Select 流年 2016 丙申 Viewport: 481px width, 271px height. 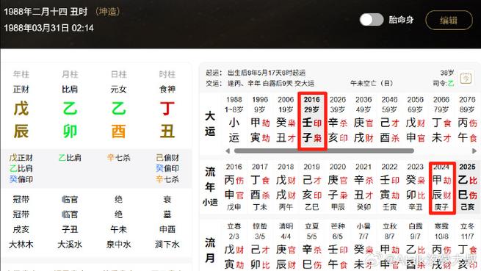(234, 187)
